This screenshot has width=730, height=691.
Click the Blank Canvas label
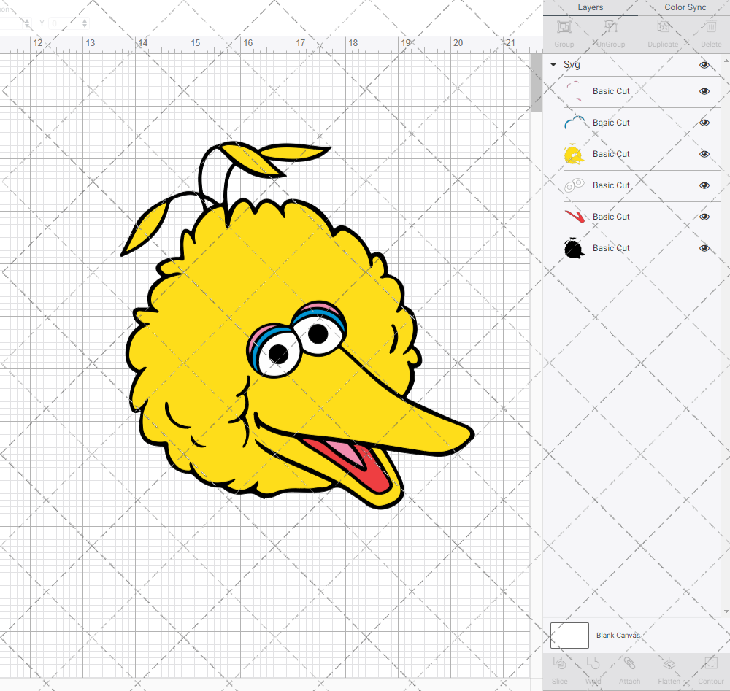coord(618,635)
